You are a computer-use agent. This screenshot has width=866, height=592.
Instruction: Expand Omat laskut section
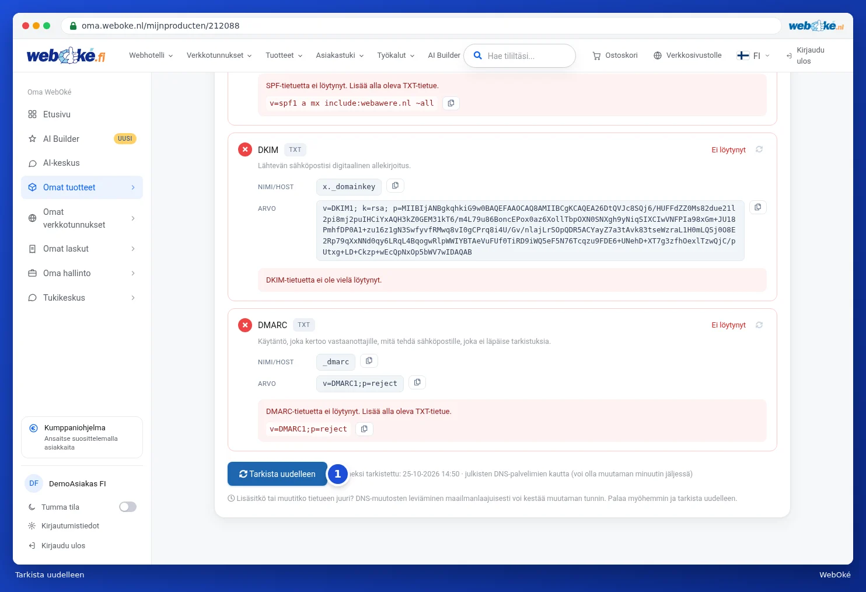(82, 249)
